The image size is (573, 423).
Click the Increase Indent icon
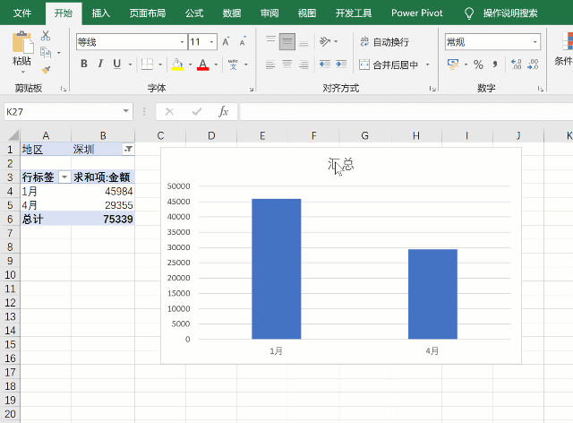point(341,65)
